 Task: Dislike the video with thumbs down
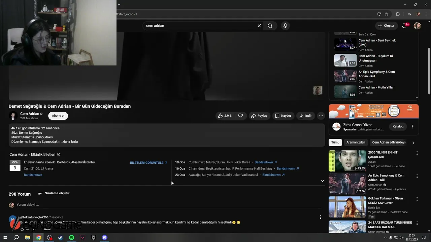pos(241,116)
